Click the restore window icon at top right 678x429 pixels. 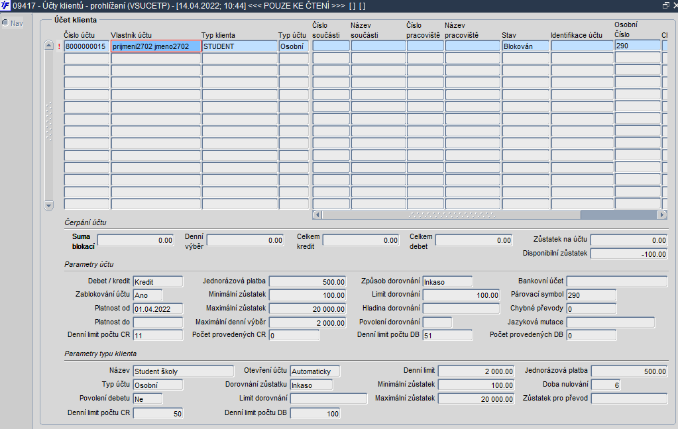click(666, 5)
